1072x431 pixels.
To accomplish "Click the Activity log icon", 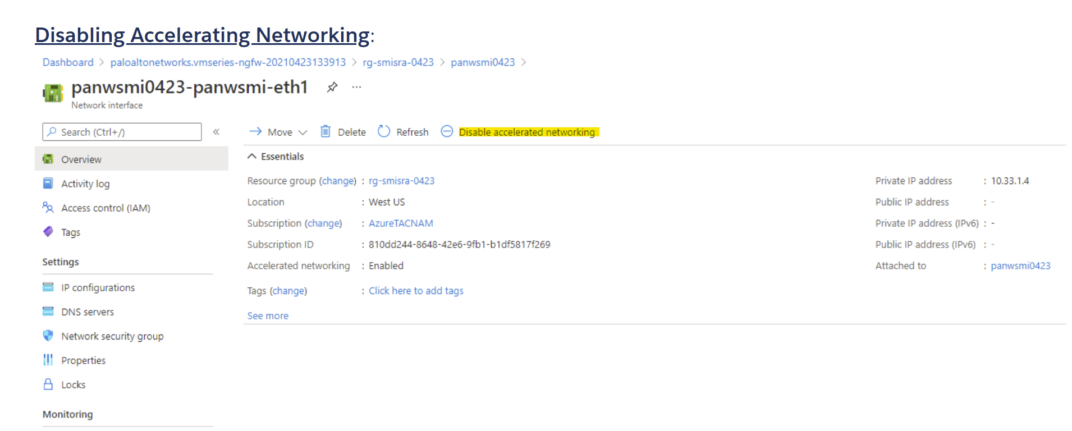I will [48, 183].
